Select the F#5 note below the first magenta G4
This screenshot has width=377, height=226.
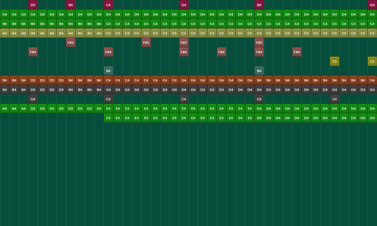tap(184, 42)
